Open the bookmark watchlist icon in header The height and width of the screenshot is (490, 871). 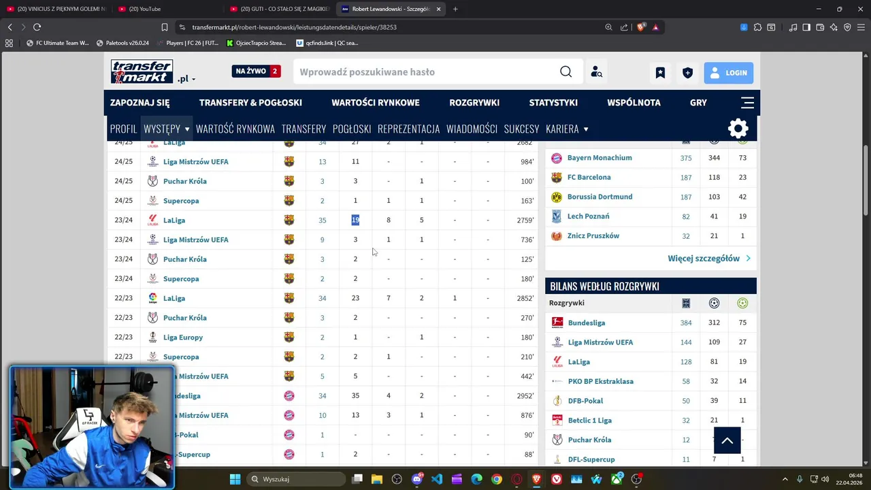(660, 73)
